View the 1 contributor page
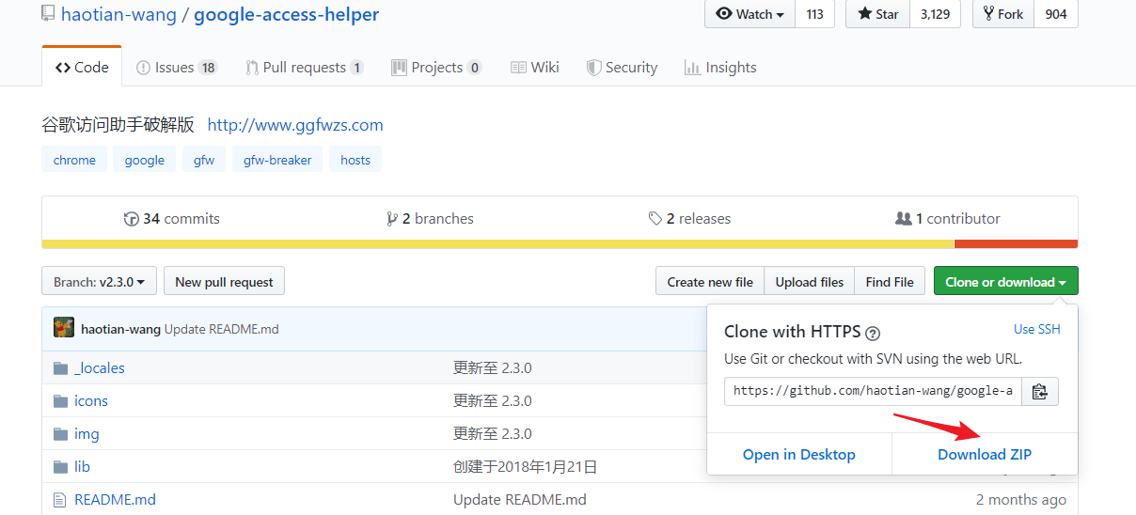 (948, 218)
